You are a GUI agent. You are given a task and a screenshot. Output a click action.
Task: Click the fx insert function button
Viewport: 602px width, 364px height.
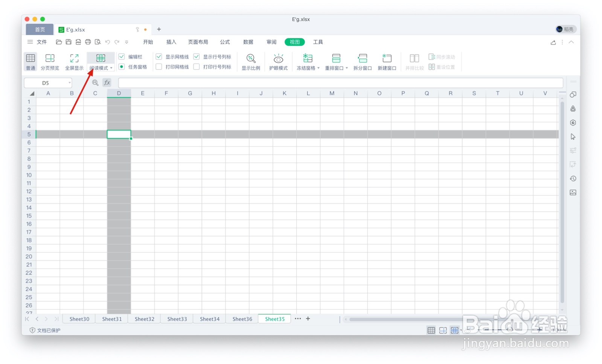(107, 83)
